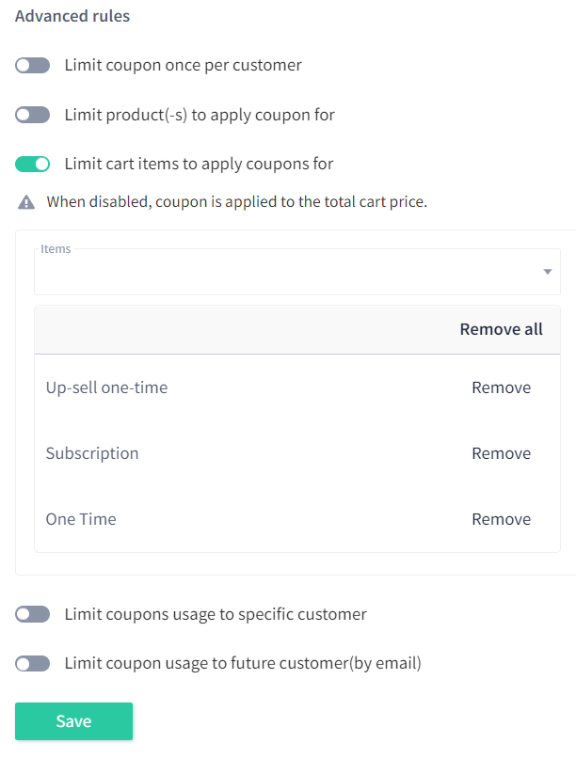Viewport: 576px width, 774px height.
Task: Disable Limit cart items to apply coupons toggle
Action: 33,164
